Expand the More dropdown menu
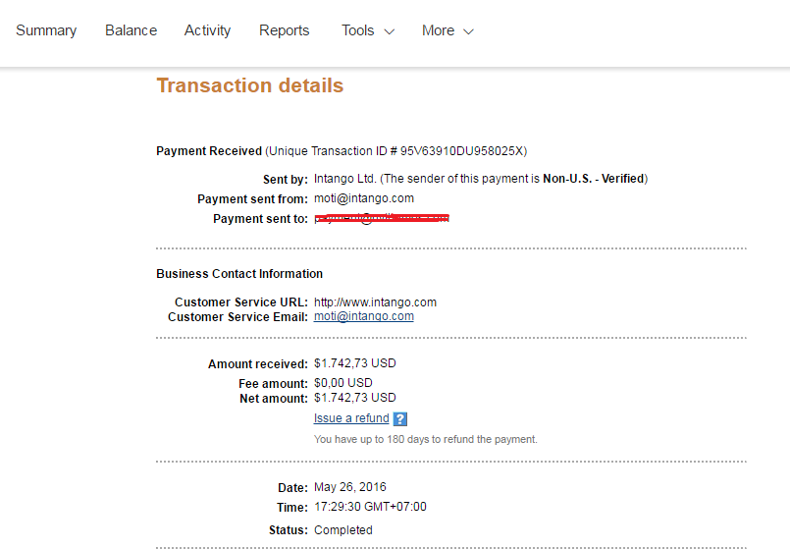 click(x=448, y=30)
